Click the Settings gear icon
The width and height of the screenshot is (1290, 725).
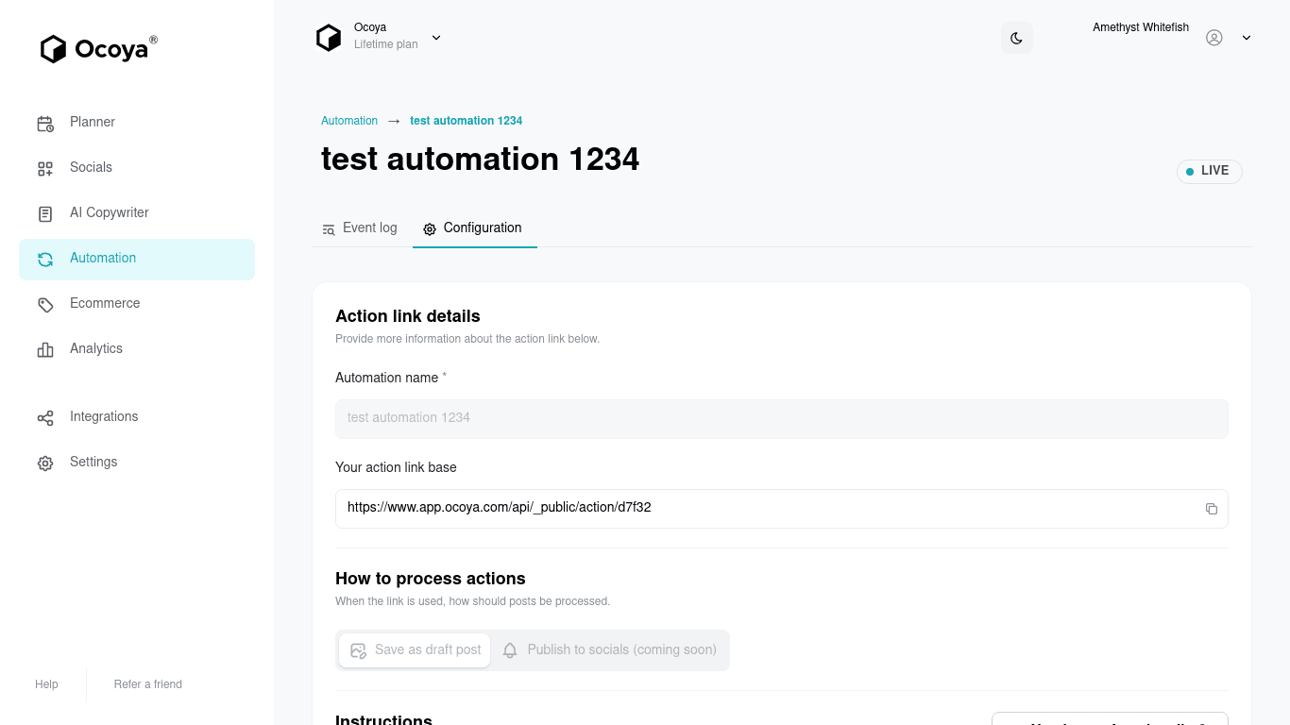(45, 463)
